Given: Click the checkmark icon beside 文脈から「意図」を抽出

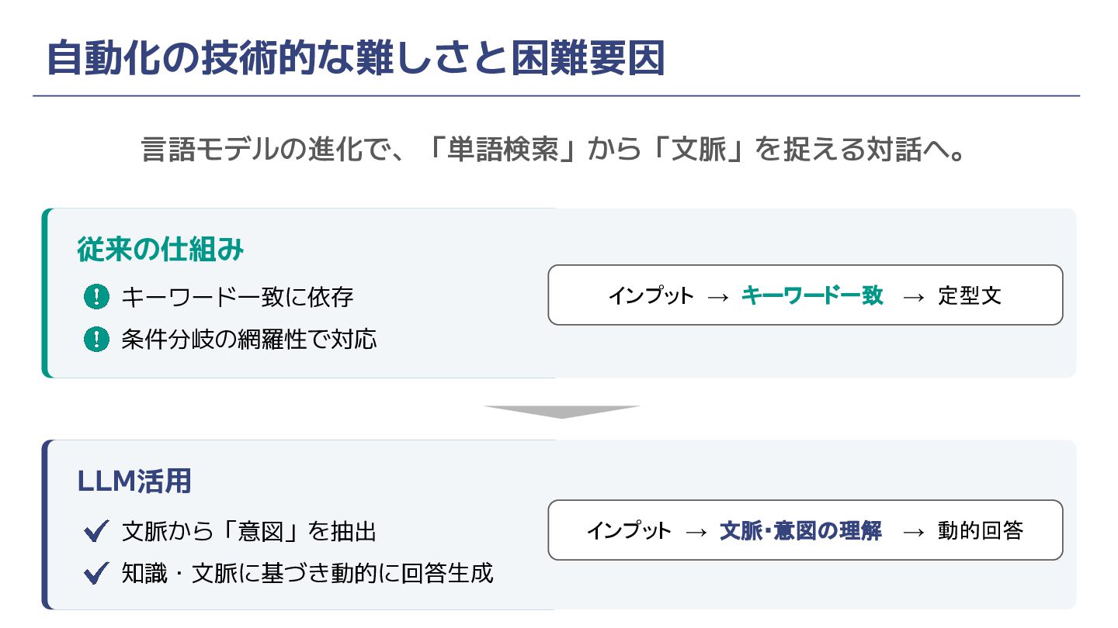Looking at the screenshot, I should click(x=96, y=532).
